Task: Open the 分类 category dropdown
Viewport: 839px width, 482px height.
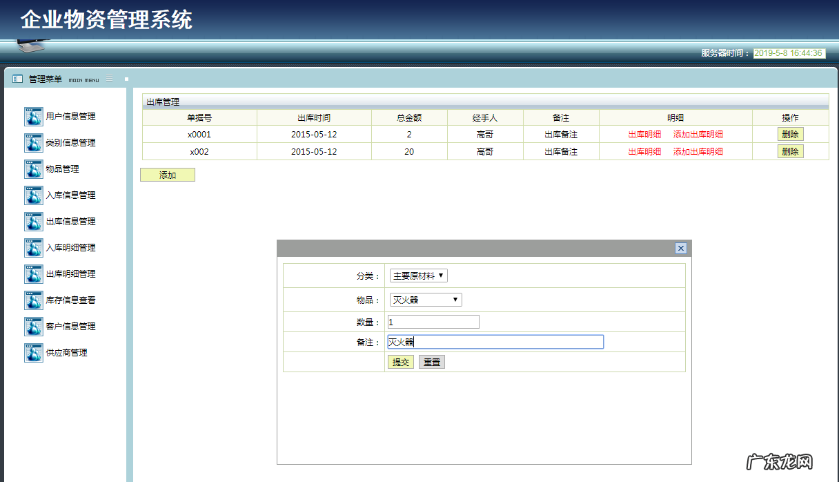Action: click(x=417, y=275)
